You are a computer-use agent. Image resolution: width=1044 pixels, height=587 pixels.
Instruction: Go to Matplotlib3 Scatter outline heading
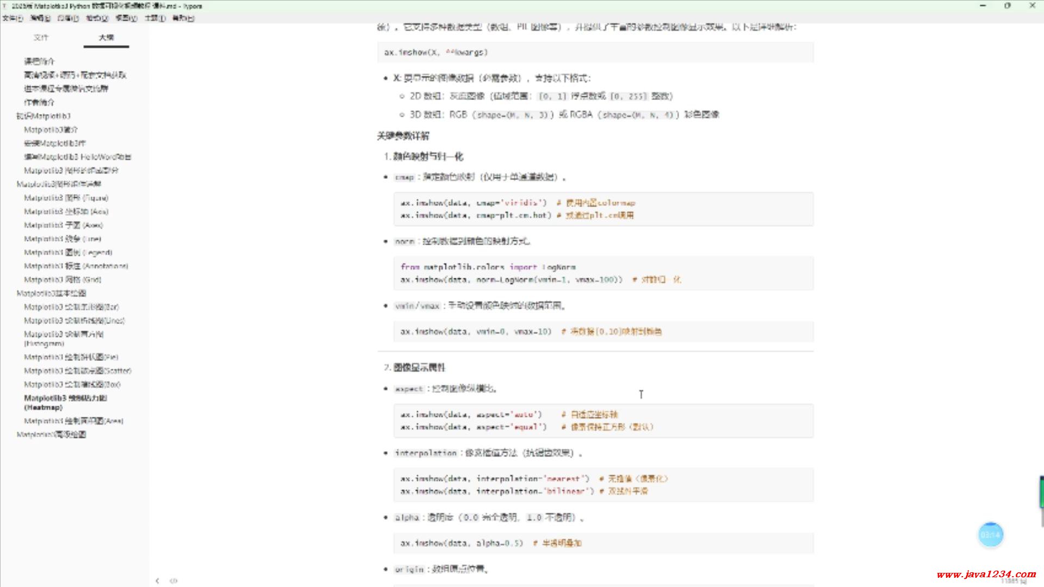[77, 371]
